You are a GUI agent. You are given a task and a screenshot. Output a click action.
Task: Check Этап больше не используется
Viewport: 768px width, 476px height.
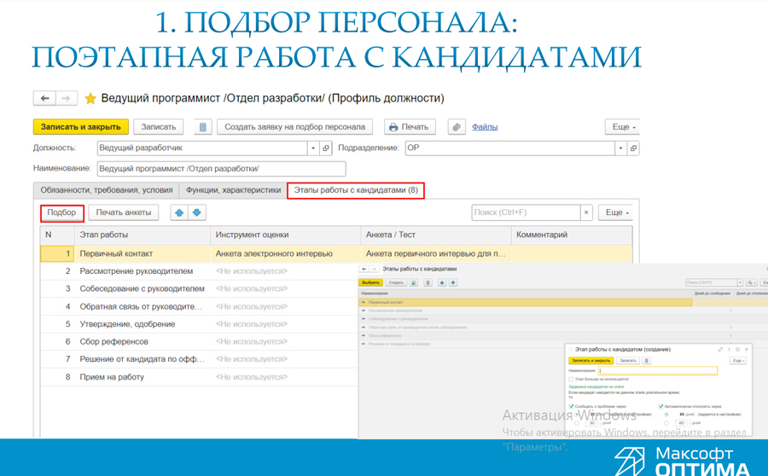pos(571,380)
